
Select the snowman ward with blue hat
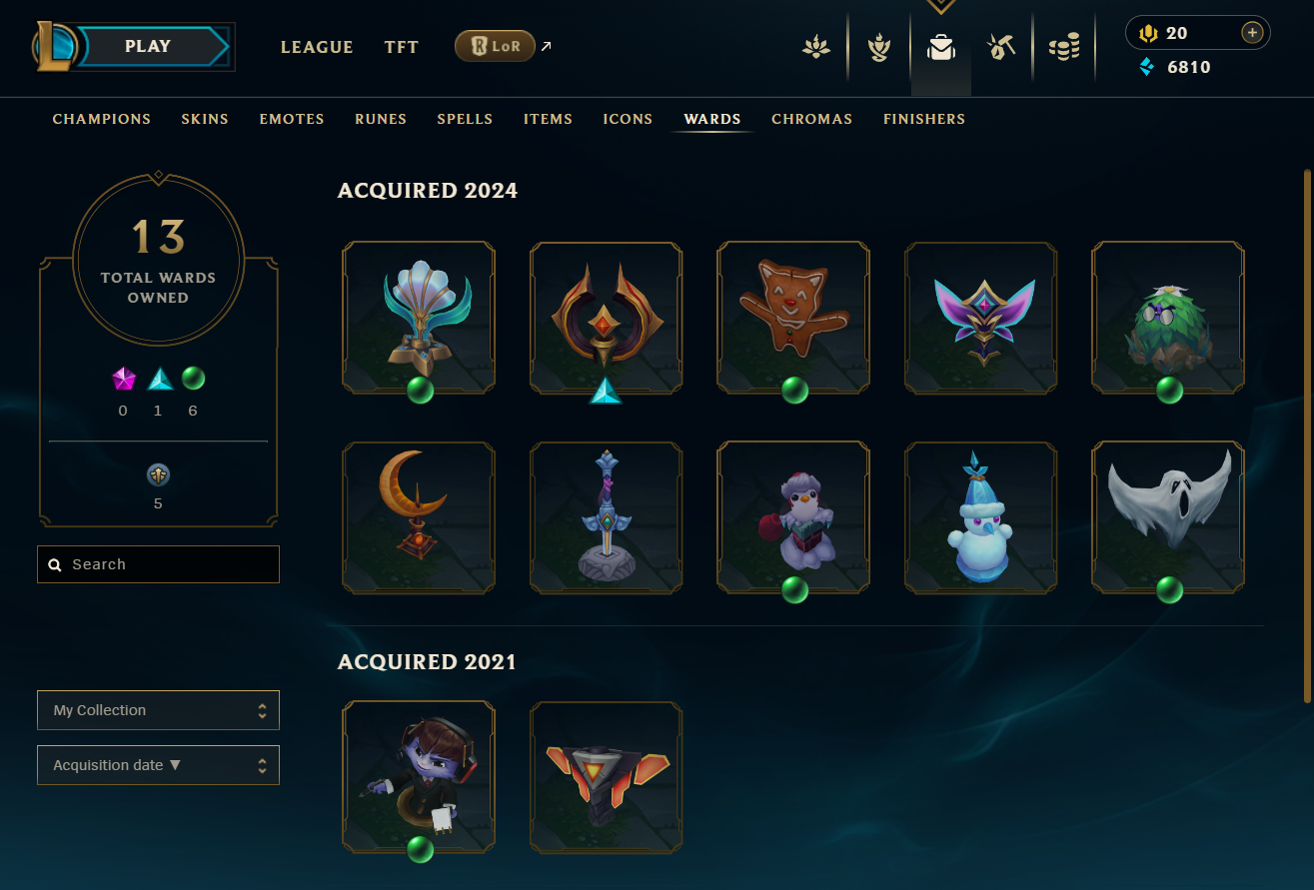[x=981, y=517]
